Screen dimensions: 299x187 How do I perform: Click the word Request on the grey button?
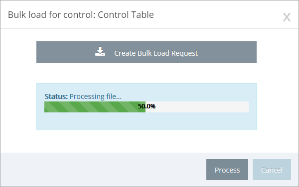click(x=184, y=53)
